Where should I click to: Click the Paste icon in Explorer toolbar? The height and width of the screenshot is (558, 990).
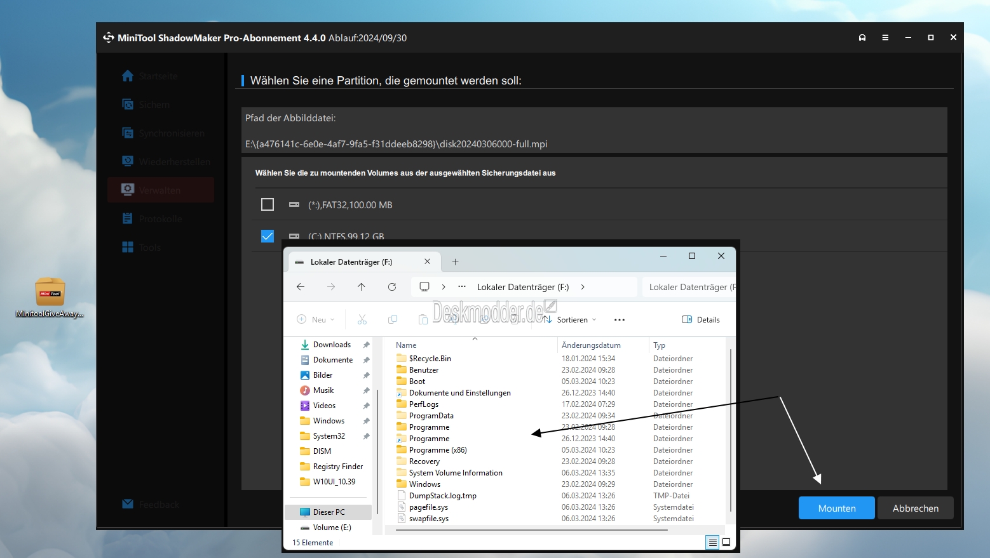[423, 319]
